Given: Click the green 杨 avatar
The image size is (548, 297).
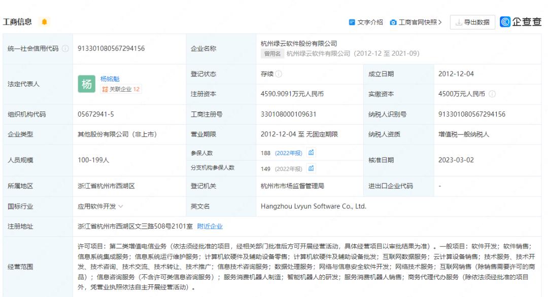Looking at the screenshot, I should click(87, 84).
